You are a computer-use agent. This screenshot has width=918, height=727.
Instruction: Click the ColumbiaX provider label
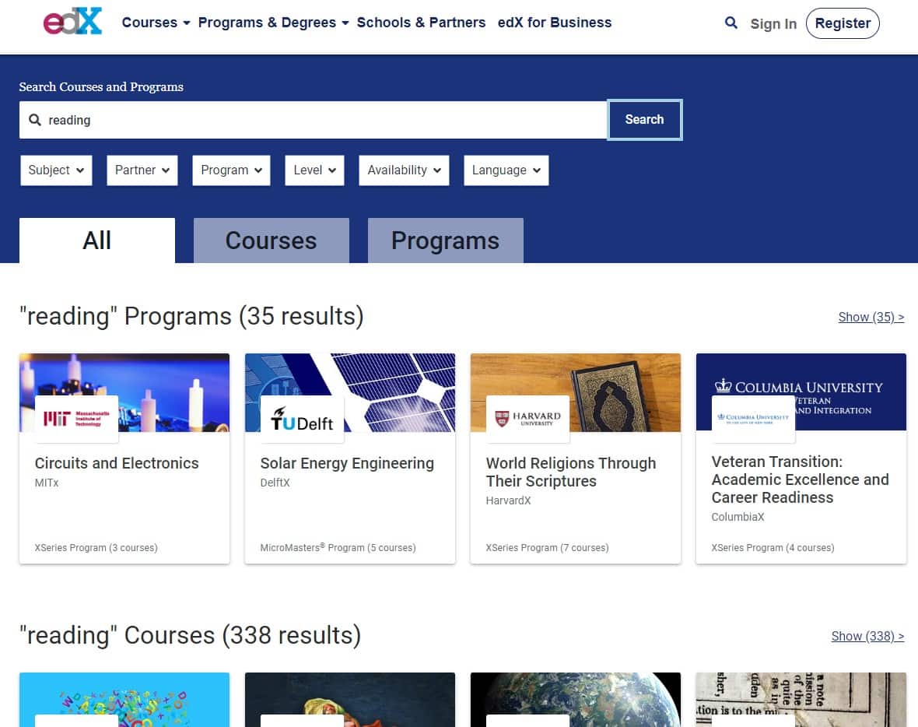click(x=738, y=517)
